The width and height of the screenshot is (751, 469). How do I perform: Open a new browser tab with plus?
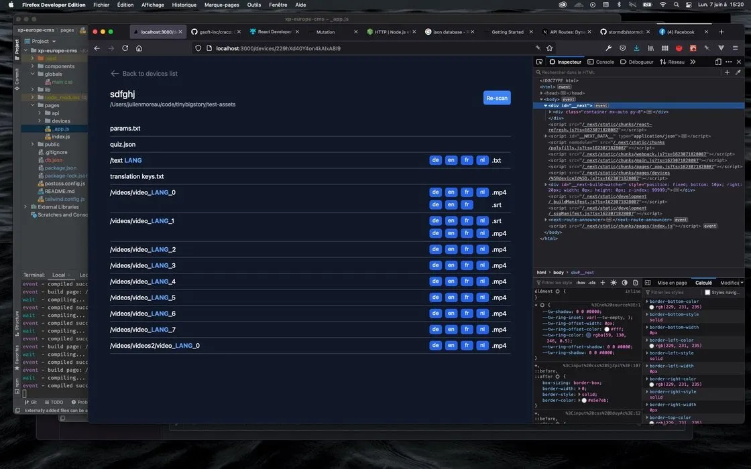click(x=721, y=32)
